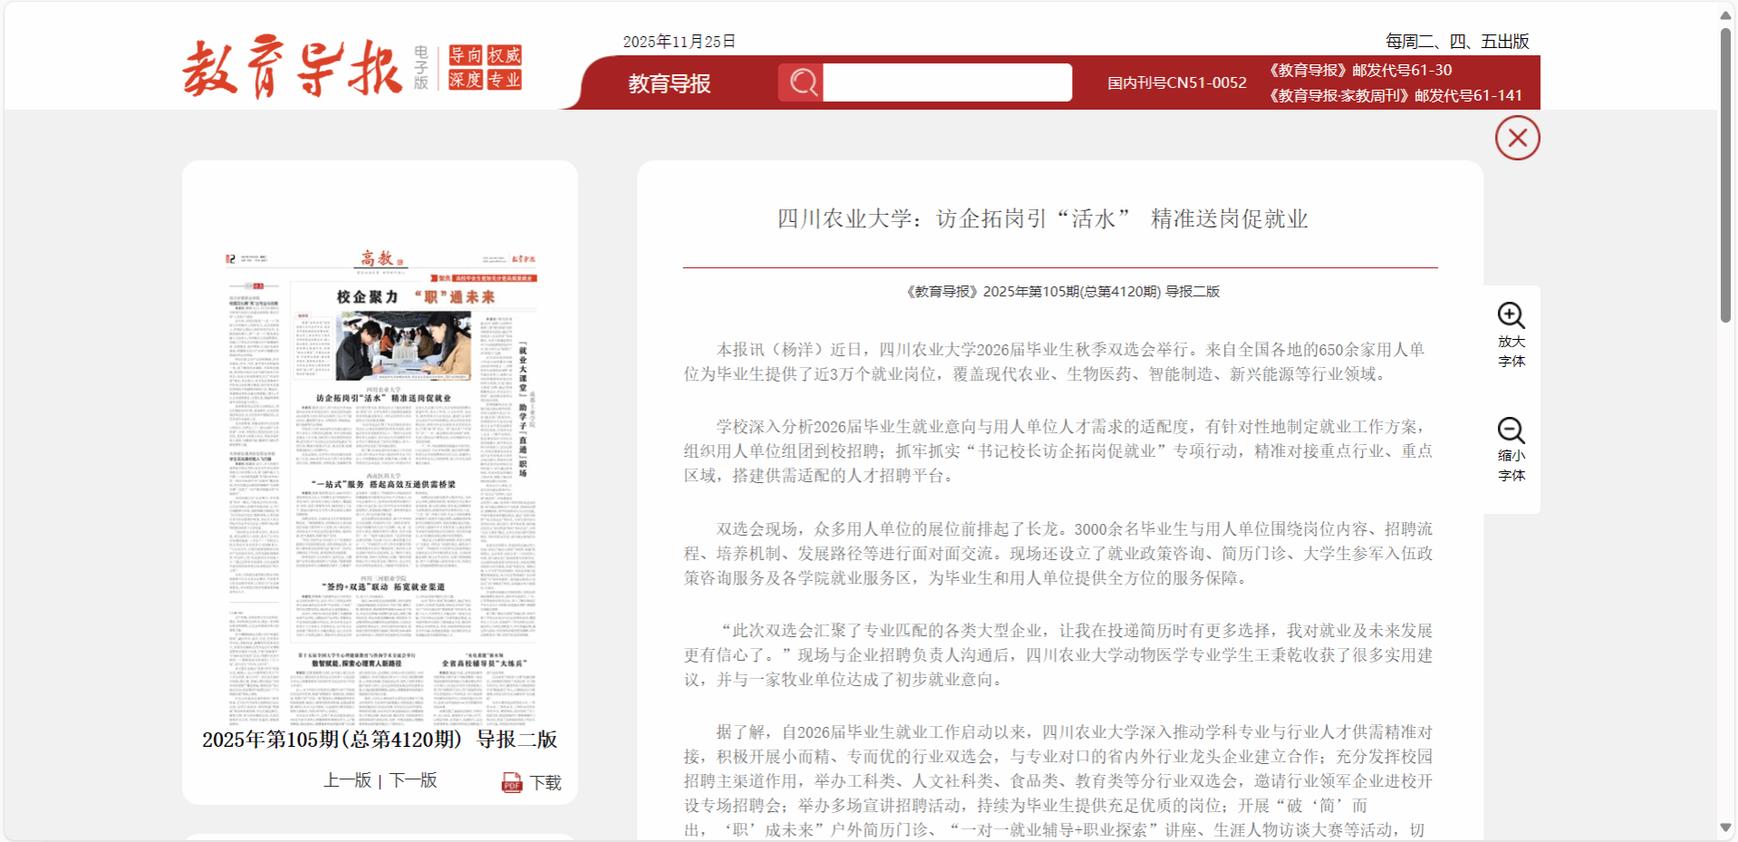Go to next page via 下一版
The image size is (1738, 842).
tap(413, 780)
